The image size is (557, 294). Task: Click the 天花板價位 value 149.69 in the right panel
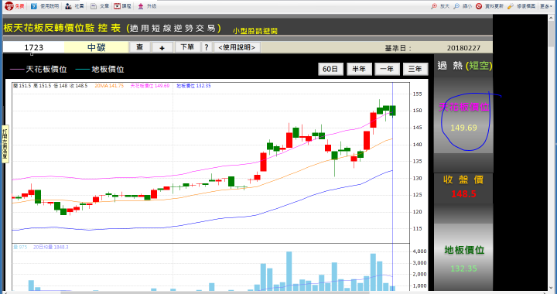[463, 128]
